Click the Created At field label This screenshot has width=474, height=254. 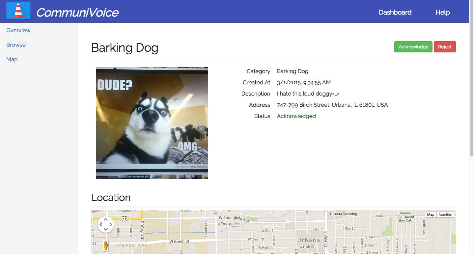256,82
